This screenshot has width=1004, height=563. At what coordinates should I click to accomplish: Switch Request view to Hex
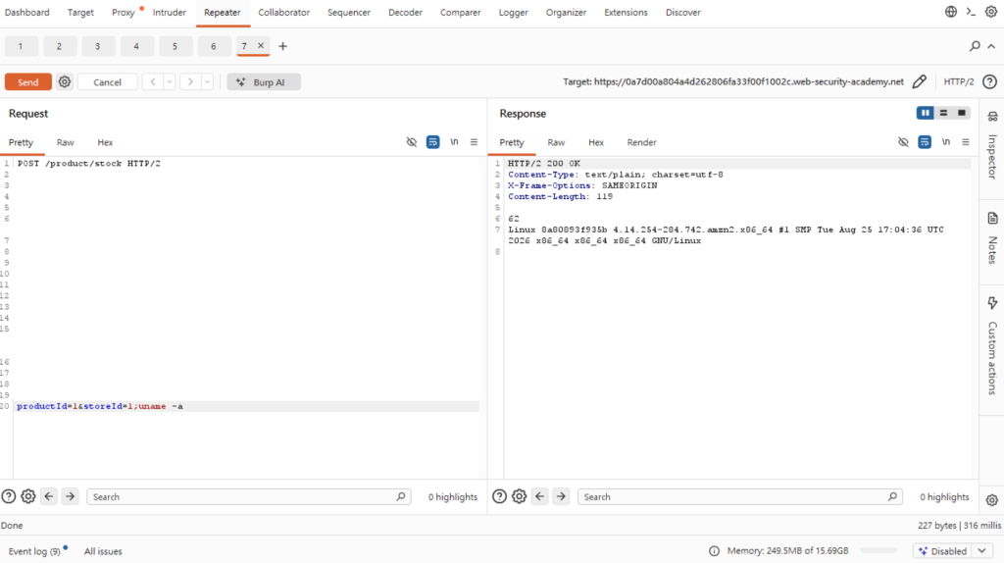pyautogui.click(x=105, y=142)
